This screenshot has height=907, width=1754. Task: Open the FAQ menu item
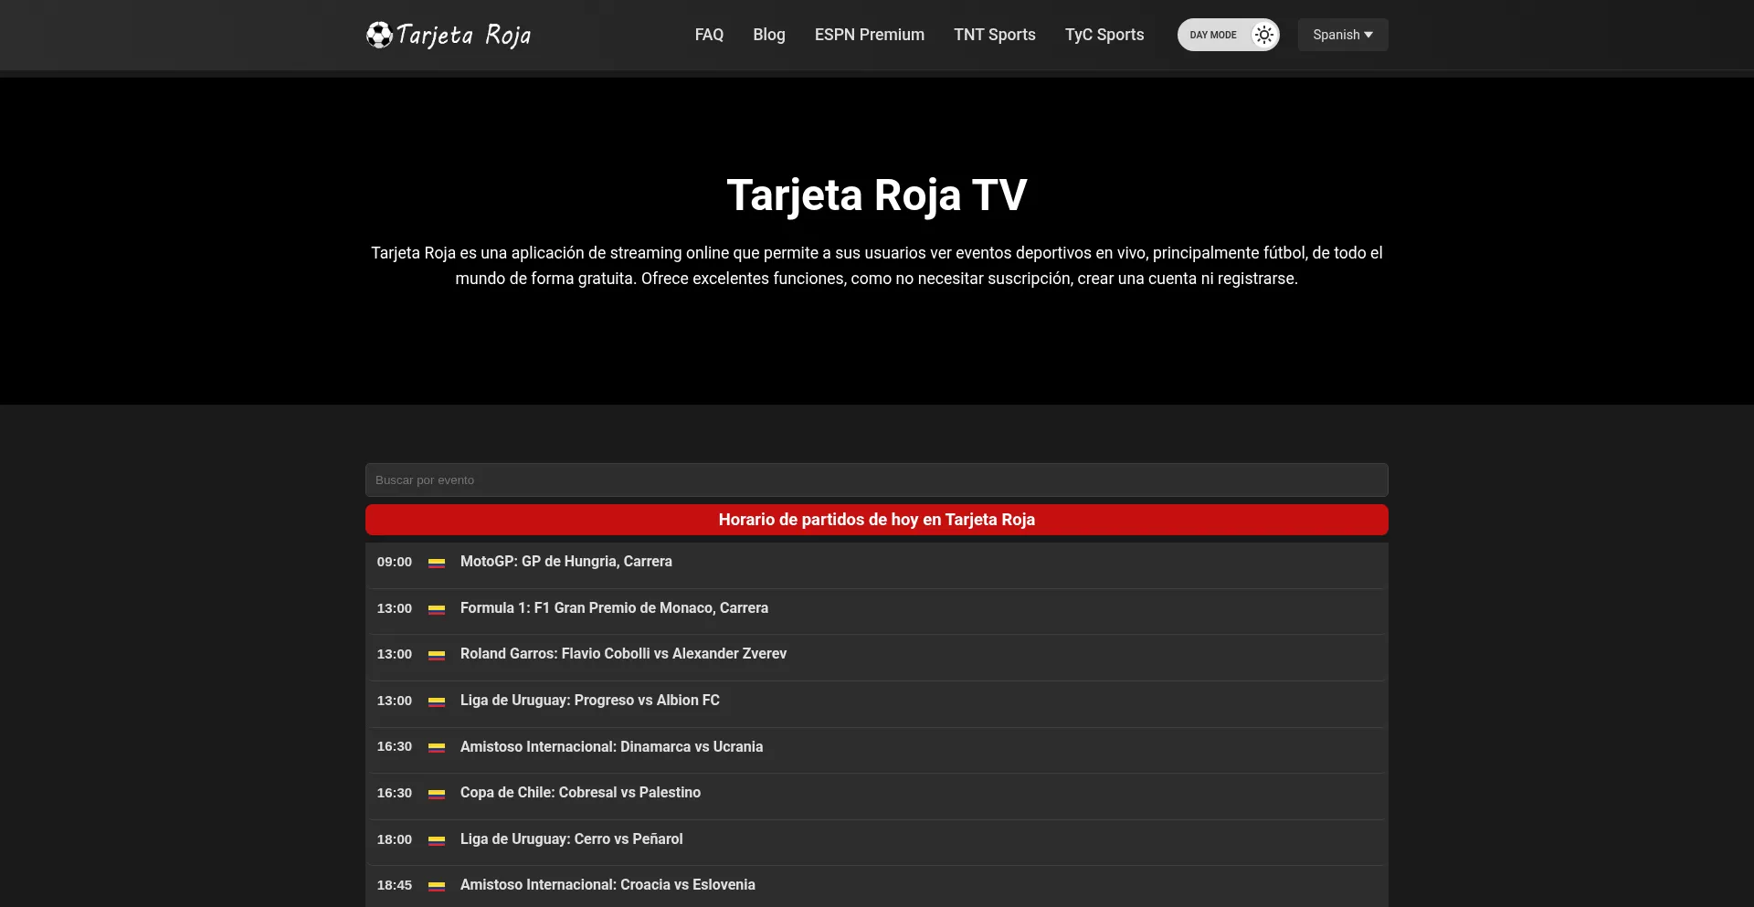coord(709,35)
